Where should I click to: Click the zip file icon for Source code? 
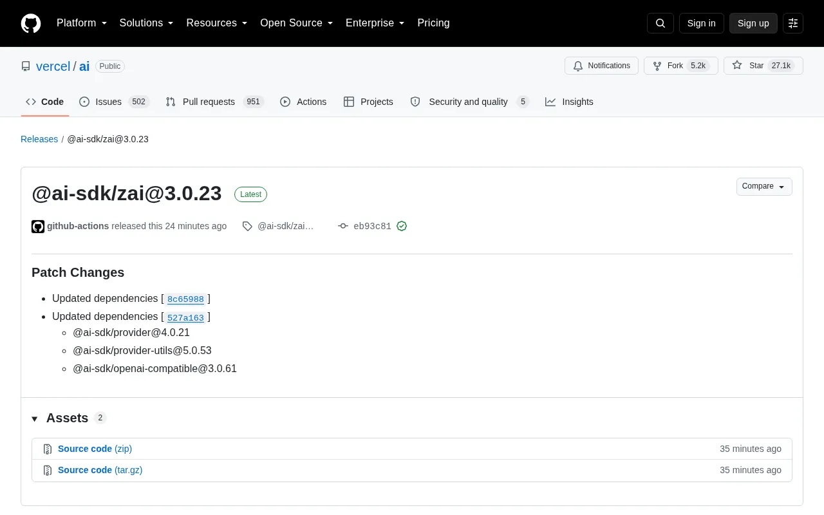(48, 449)
